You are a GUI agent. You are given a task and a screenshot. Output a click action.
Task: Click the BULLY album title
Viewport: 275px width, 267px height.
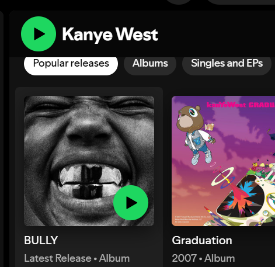tap(41, 240)
